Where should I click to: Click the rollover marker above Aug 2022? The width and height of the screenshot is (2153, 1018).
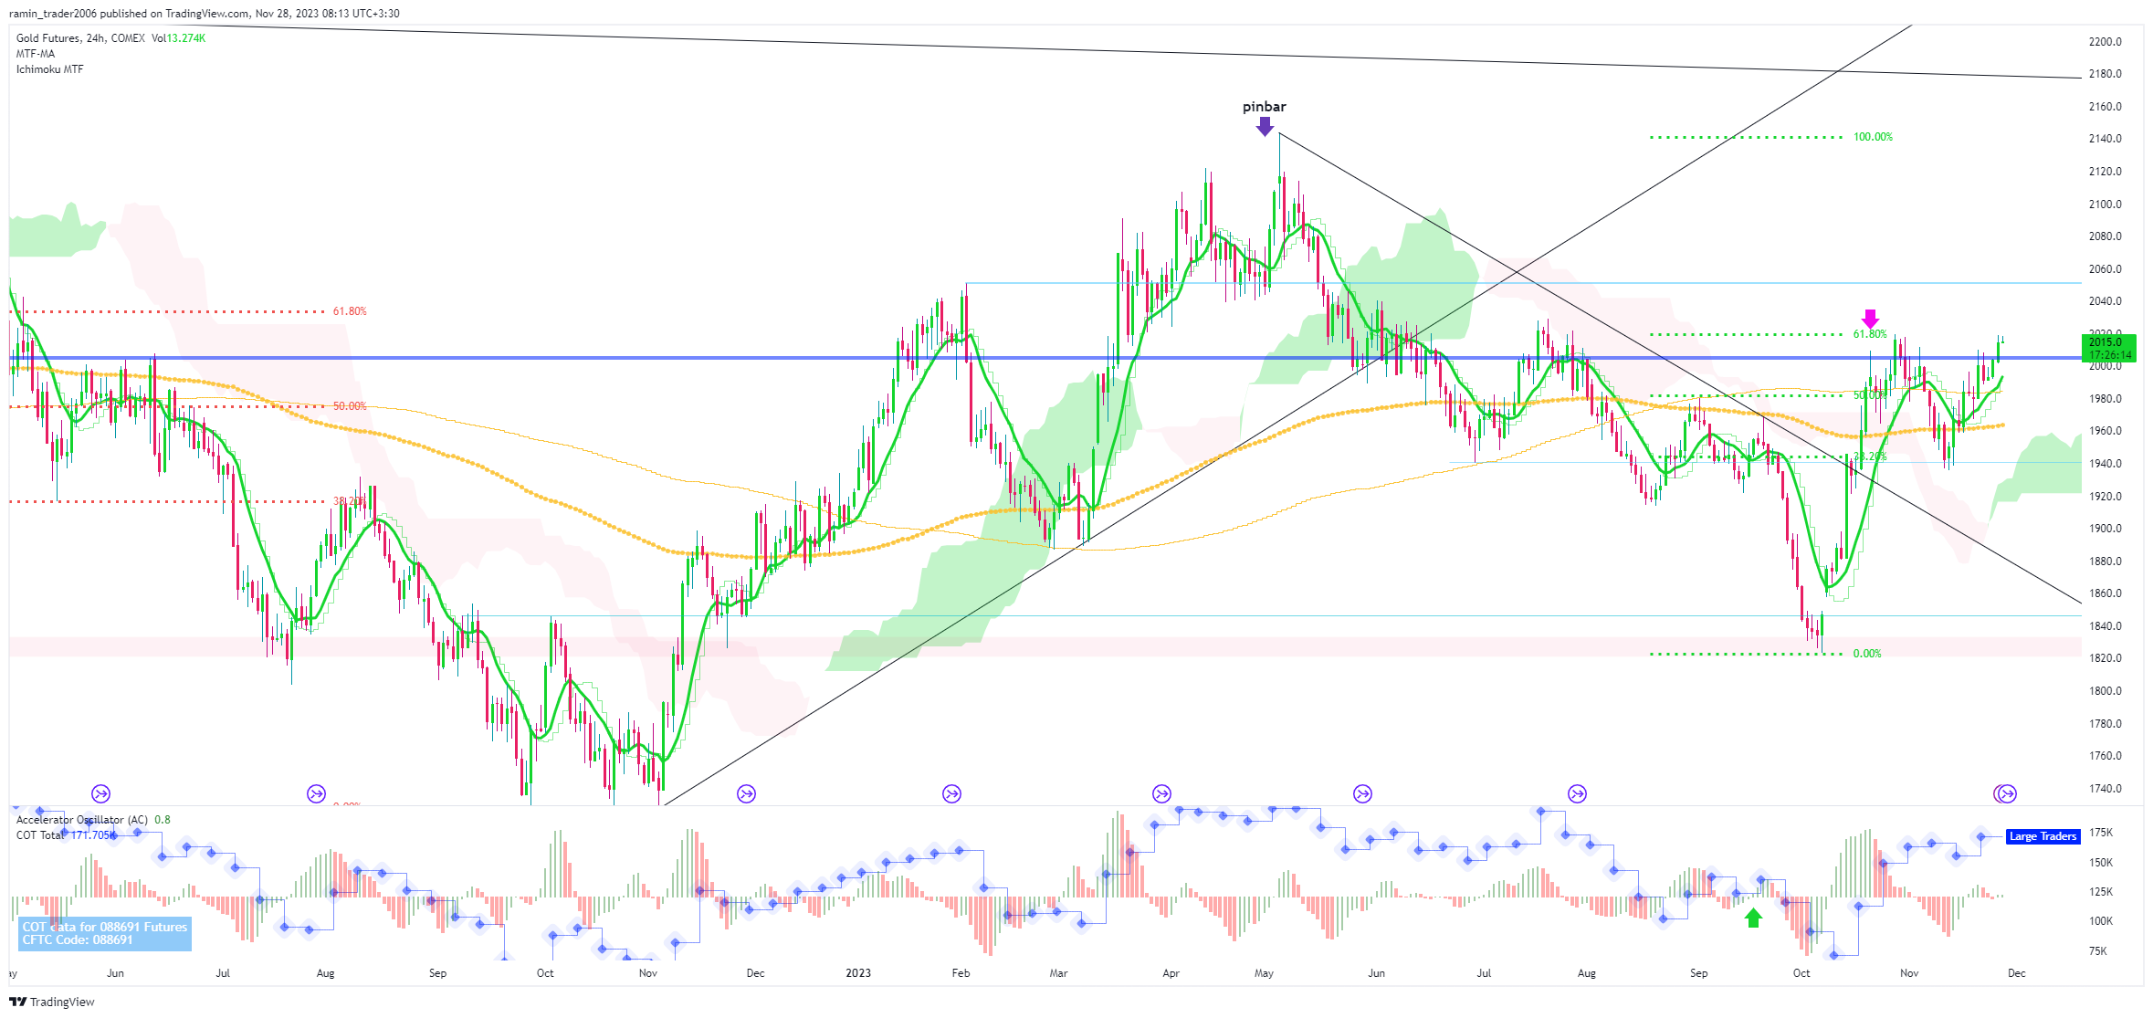[316, 794]
